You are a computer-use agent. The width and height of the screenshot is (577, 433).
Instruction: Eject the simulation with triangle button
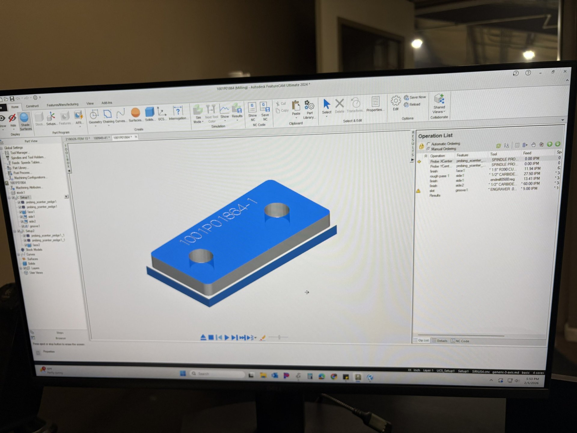click(203, 337)
